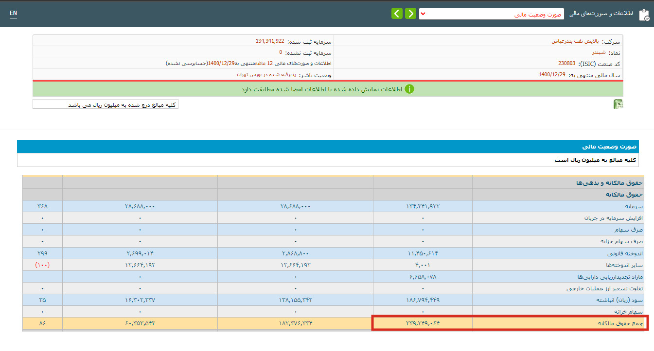This screenshot has height=351, width=654.
Task: Select the سرمایه row in the table
Action: click(x=633, y=207)
